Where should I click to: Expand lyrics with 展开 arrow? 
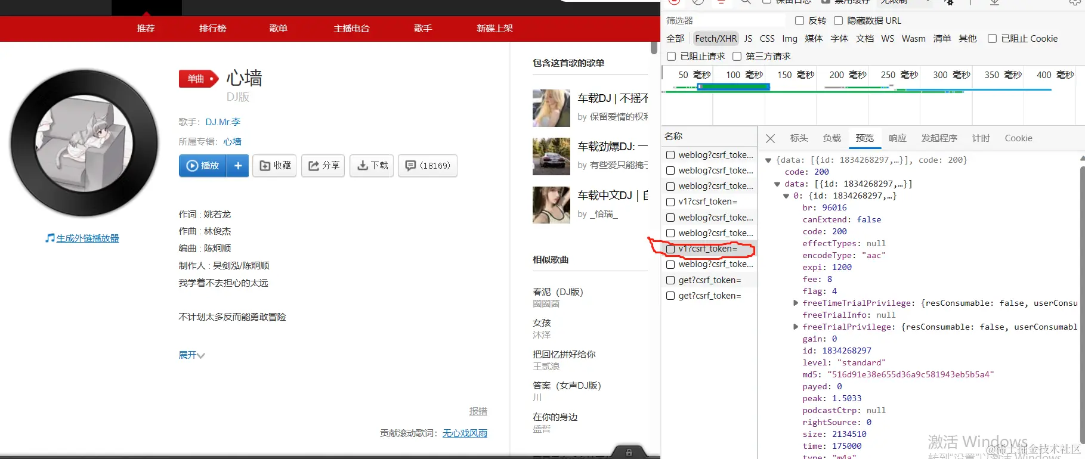coord(191,355)
